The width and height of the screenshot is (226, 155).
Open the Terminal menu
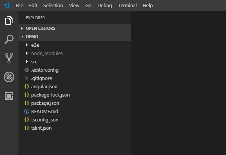coord(127,6)
